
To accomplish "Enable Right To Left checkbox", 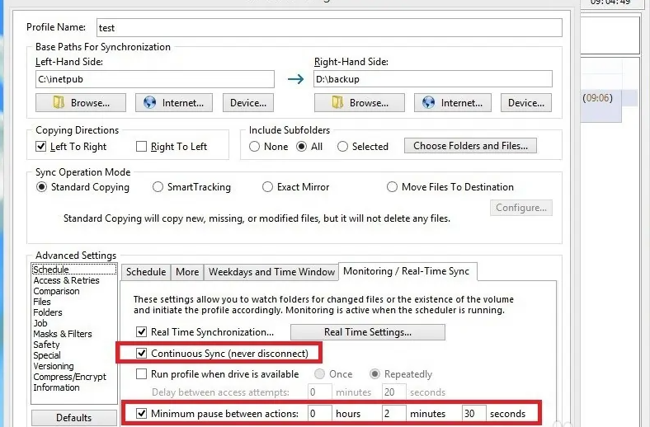I will coord(141,146).
